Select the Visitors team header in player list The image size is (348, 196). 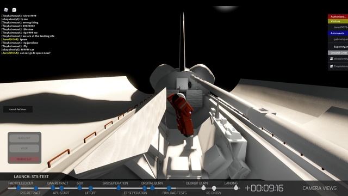point(338,21)
